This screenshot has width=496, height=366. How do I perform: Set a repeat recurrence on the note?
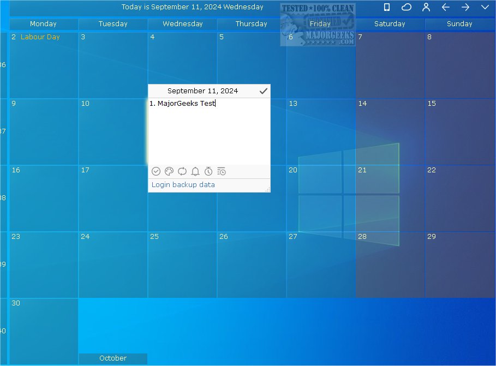click(x=182, y=171)
